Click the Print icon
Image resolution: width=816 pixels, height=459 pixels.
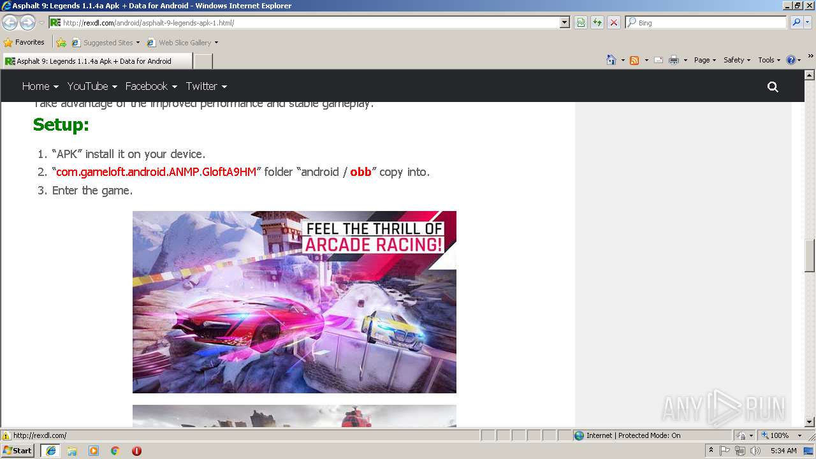674,60
